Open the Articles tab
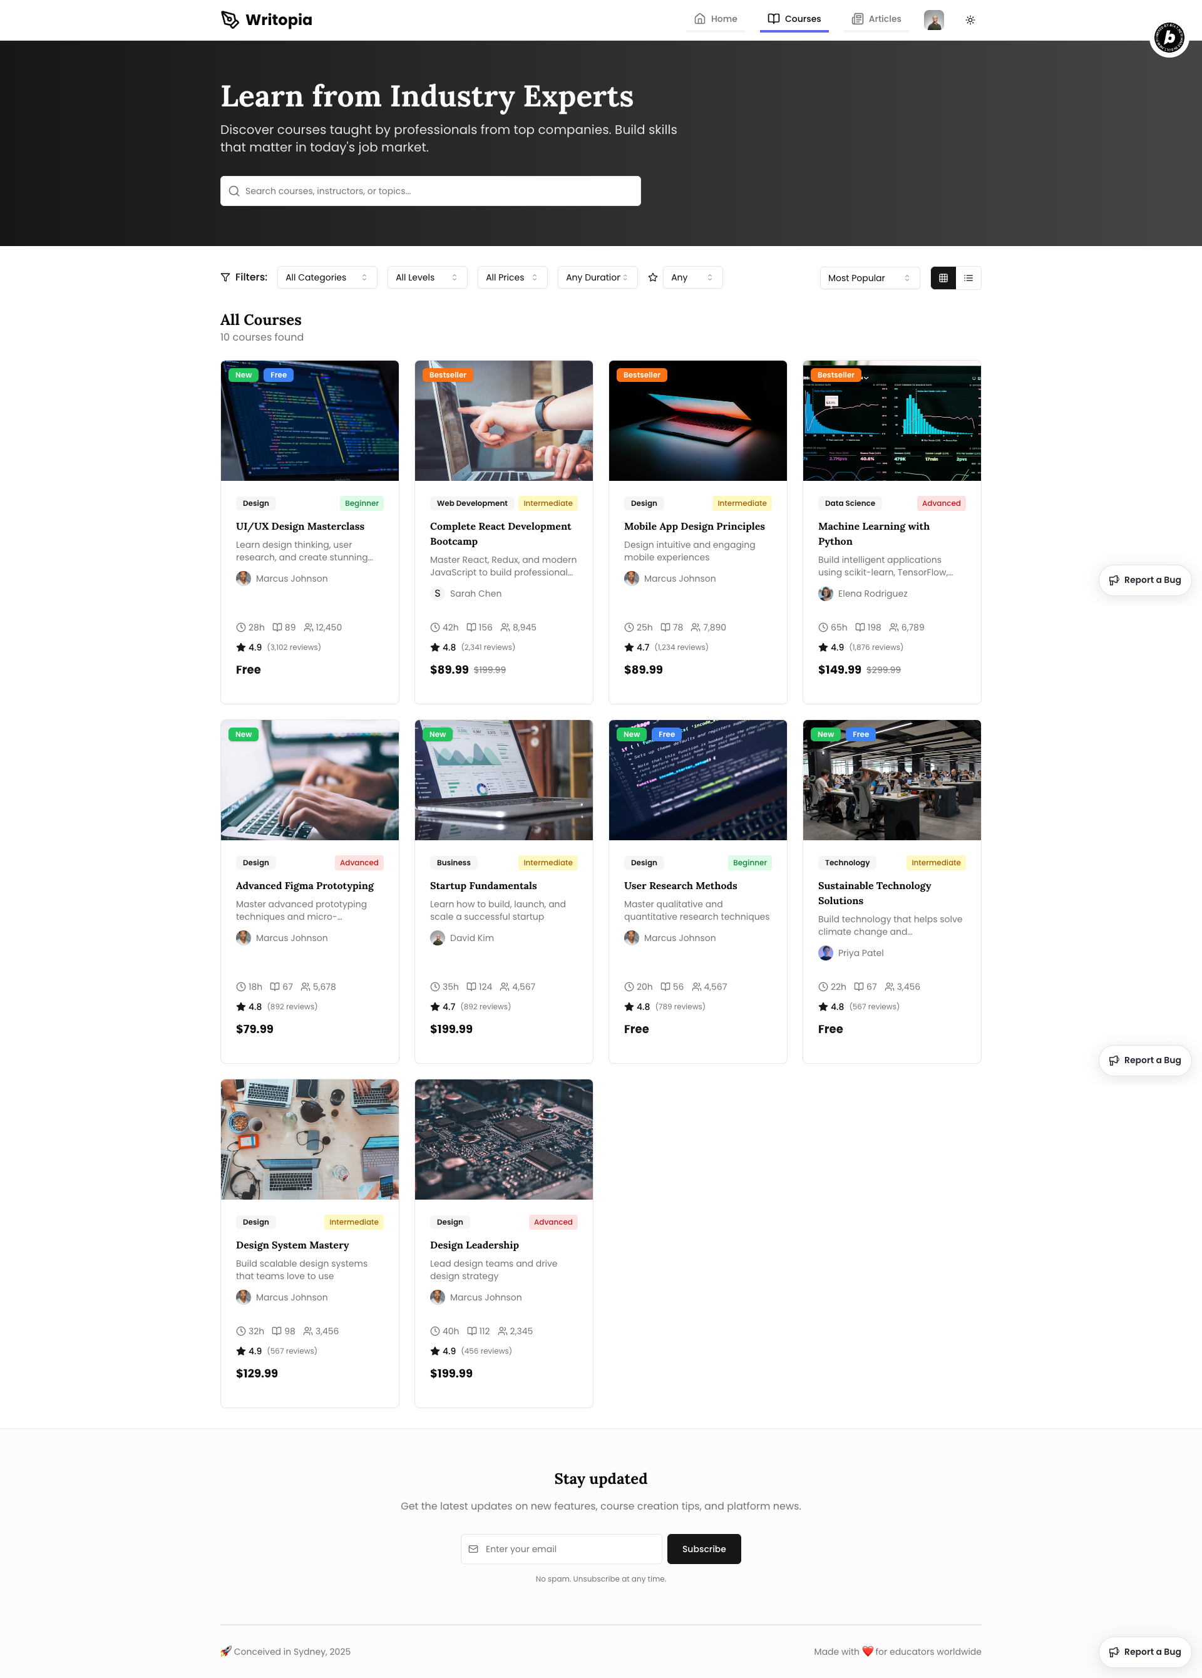The width and height of the screenshot is (1202, 1678). (x=876, y=19)
